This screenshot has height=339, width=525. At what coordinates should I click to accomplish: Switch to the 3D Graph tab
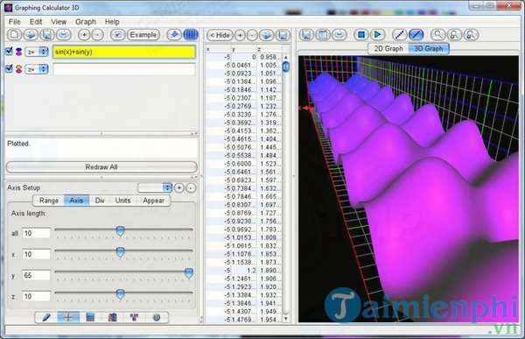[429, 49]
